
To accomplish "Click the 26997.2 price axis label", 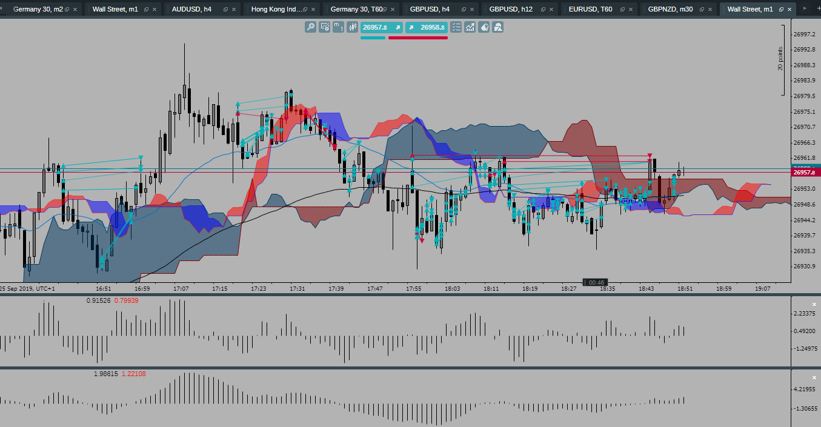I will pos(805,34).
